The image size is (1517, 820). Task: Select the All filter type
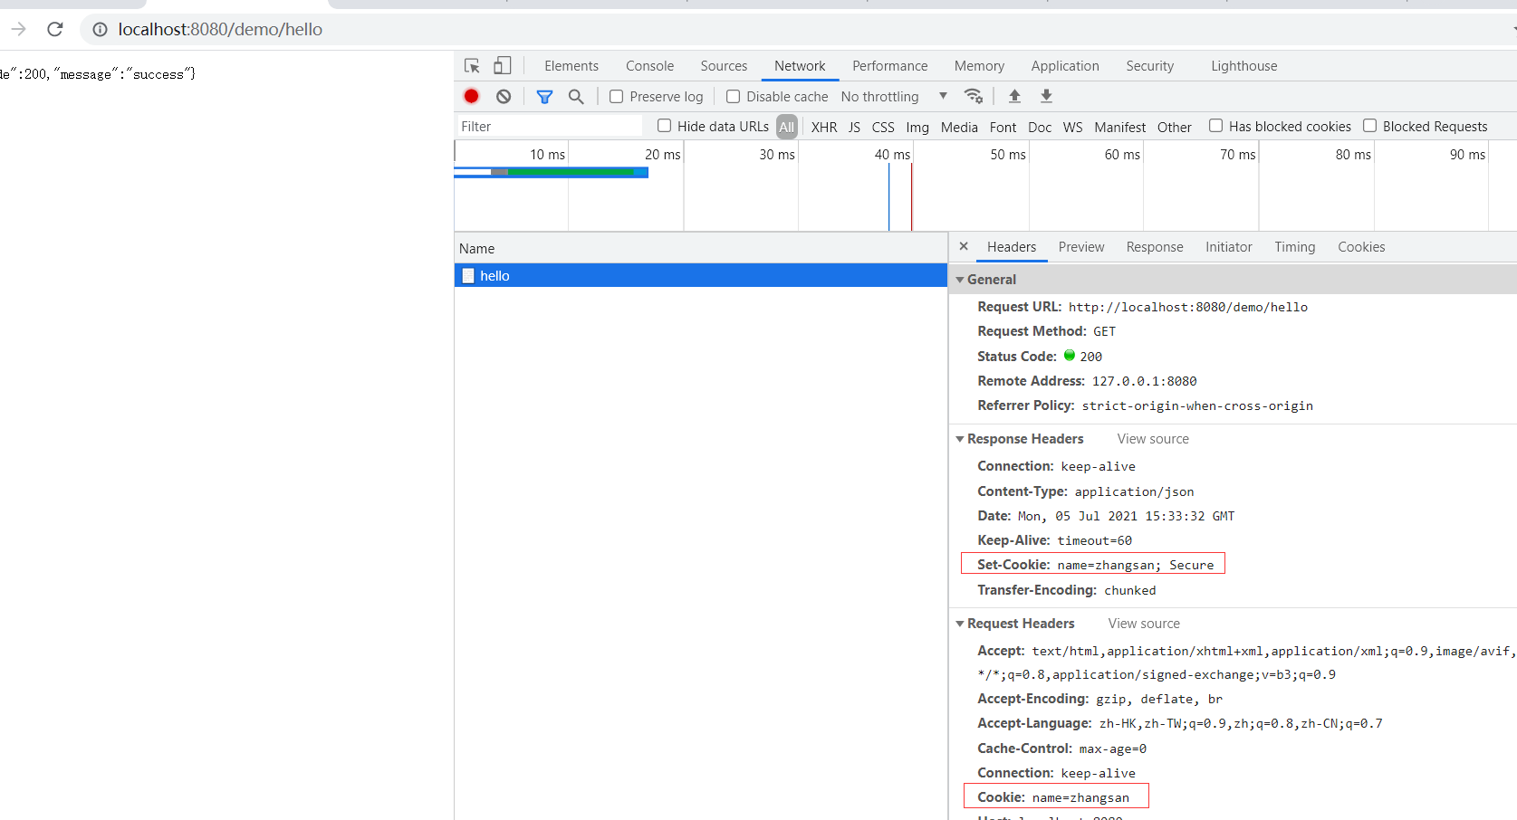786,127
